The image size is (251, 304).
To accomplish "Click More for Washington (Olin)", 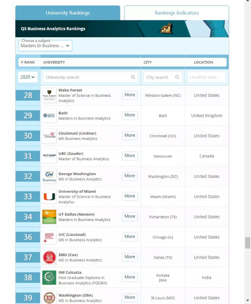I will pos(130,297).
